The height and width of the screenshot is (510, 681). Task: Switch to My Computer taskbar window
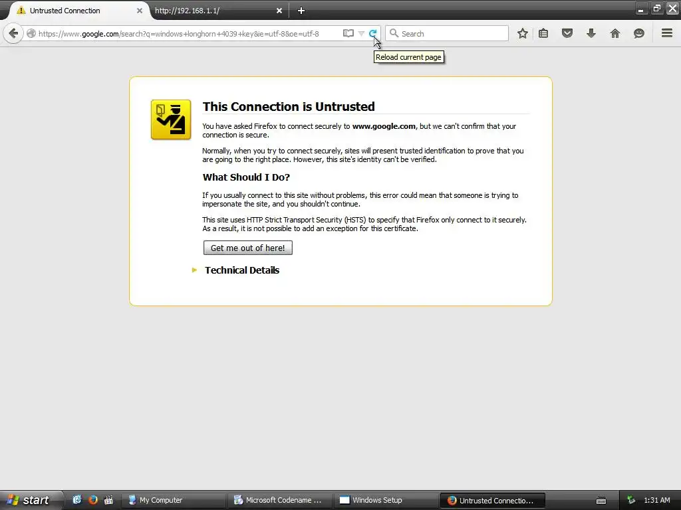[x=173, y=500]
